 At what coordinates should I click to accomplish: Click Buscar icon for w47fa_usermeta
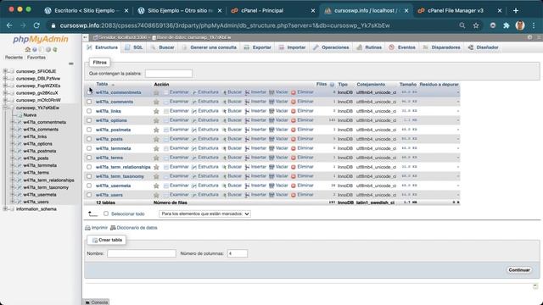tap(224, 186)
